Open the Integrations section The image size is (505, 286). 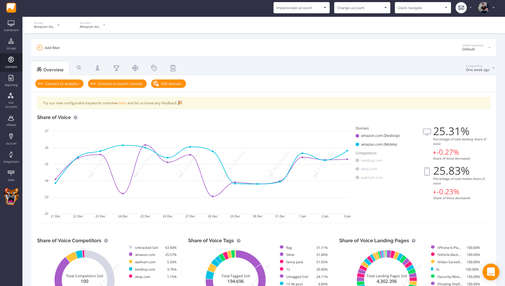click(11, 157)
